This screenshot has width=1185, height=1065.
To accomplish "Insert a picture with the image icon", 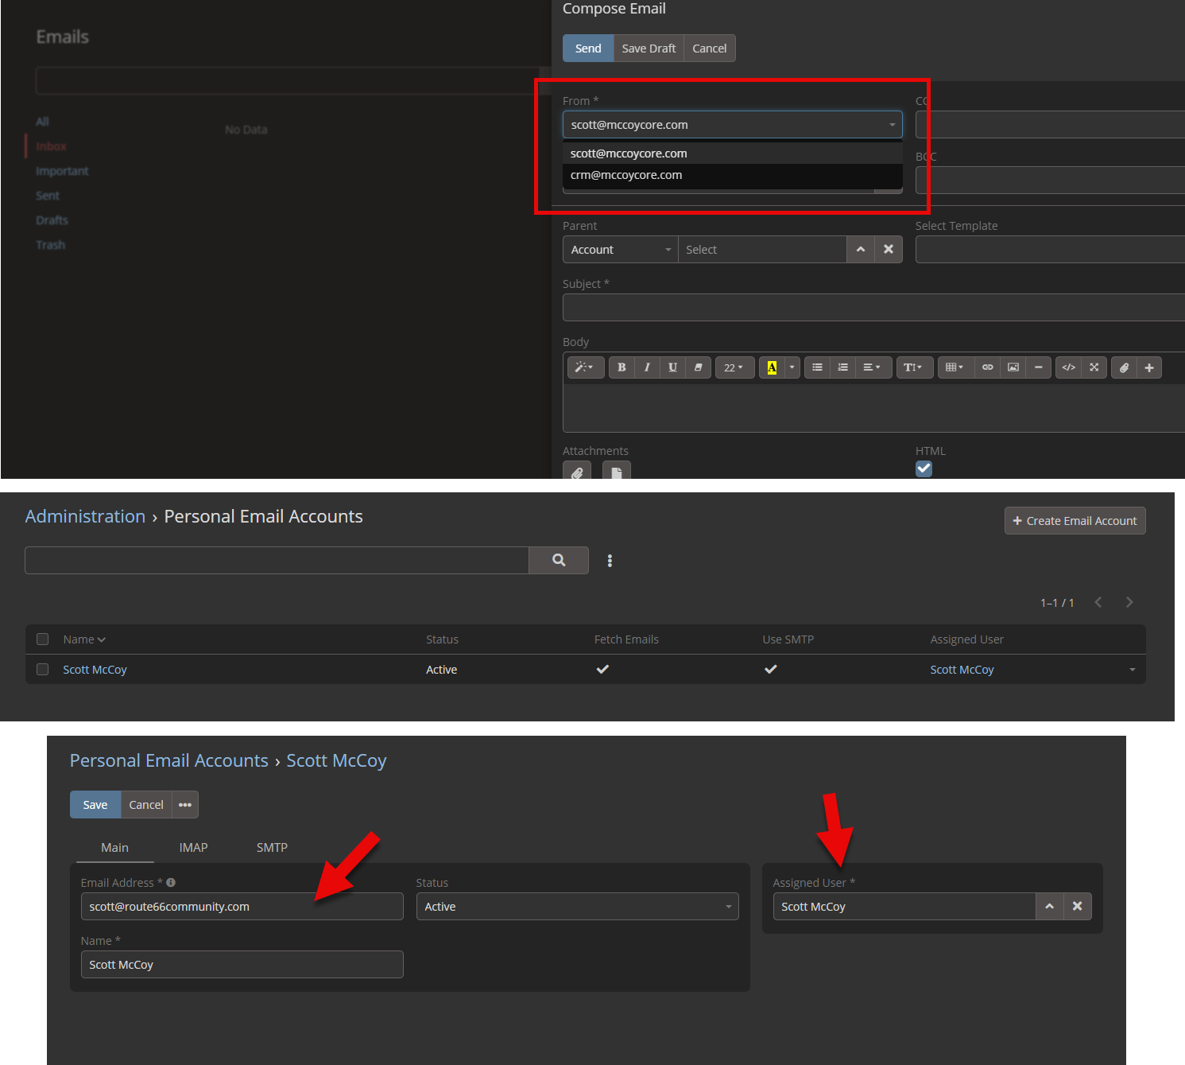I will pos(1013,367).
